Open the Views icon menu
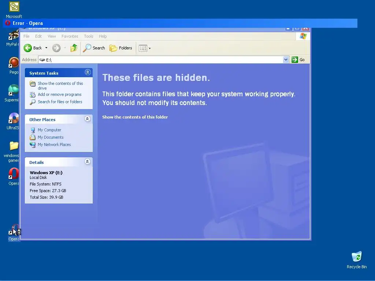Screen dimensions: 375x281 click(x=143, y=48)
